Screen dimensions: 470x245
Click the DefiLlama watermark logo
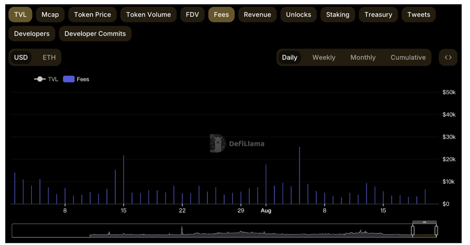[218, 143]
